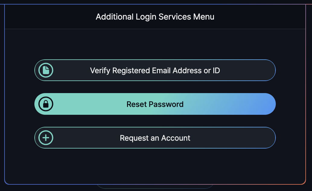Image resolution: width=312 pixels, height=191 pixels.
Task: Select the Request an Account option
Action: coord(155,138)
